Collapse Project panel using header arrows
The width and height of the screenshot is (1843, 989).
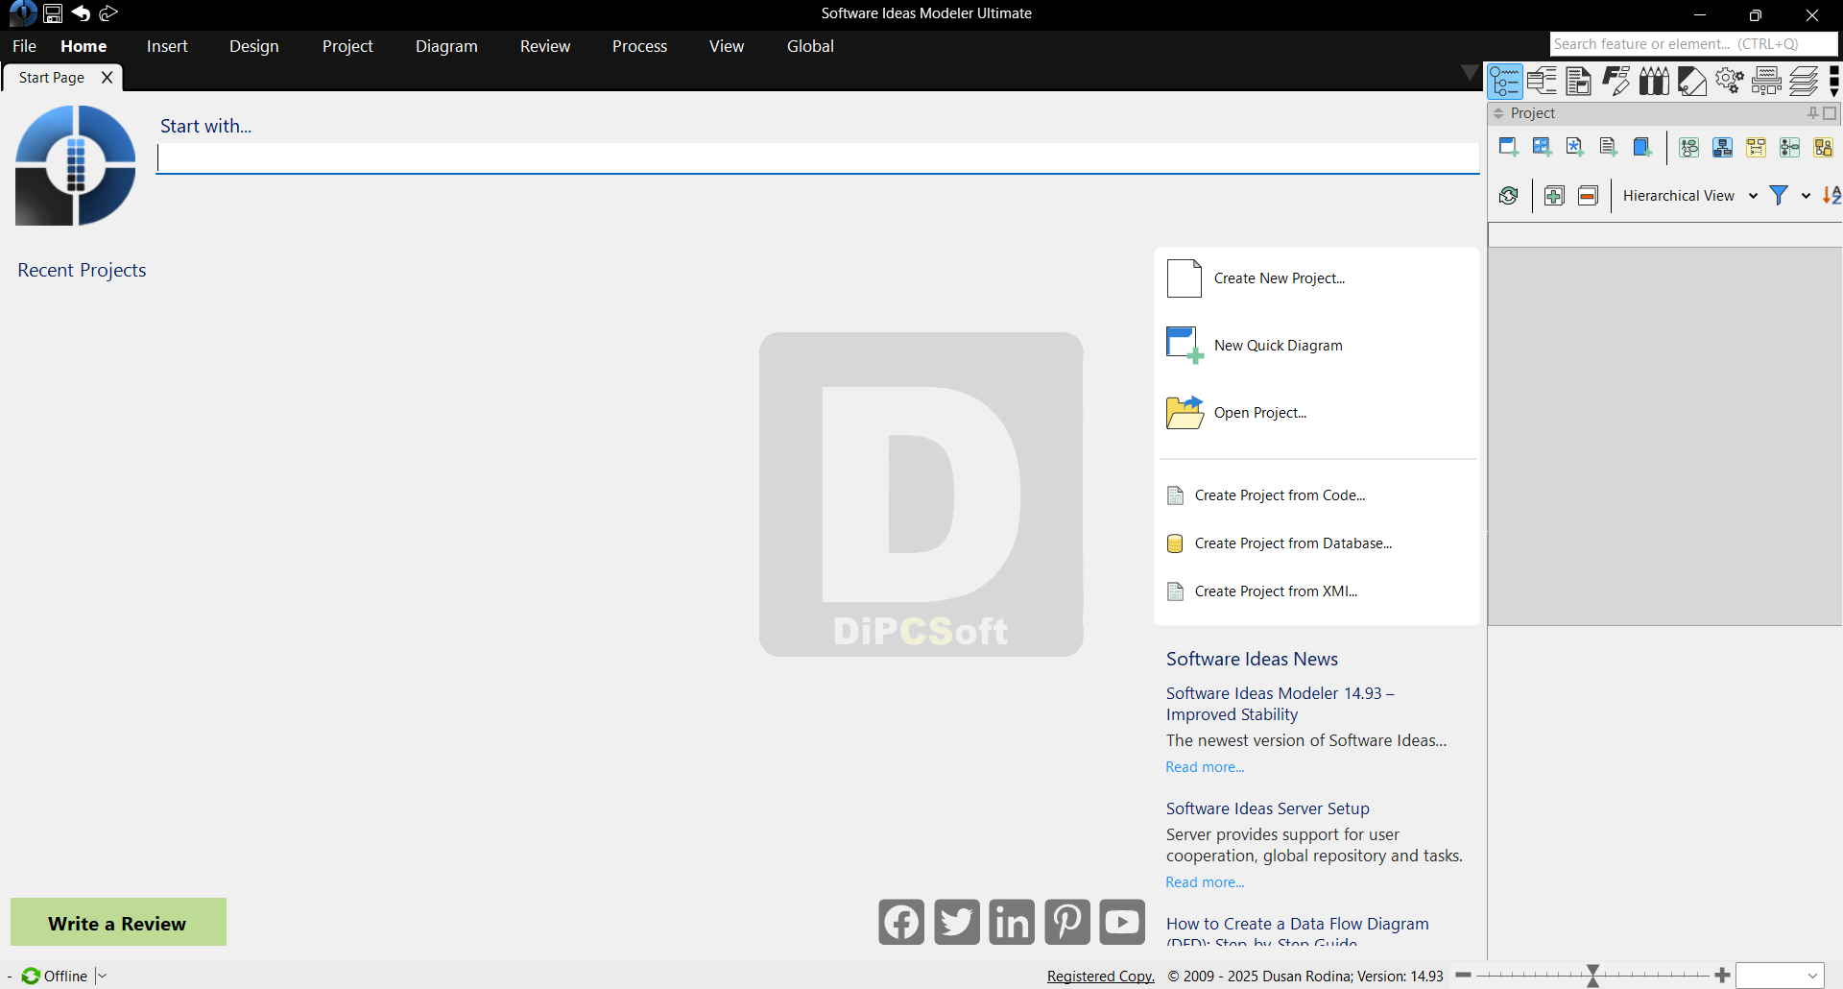point(1498,113)
